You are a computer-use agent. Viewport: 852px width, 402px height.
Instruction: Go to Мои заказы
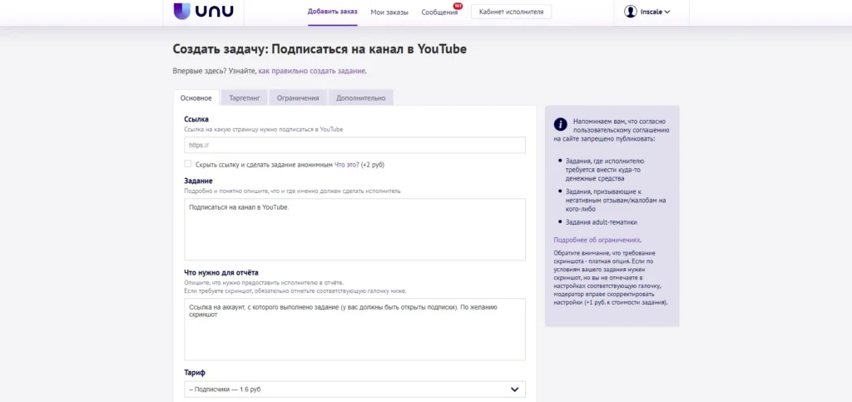click(389, 12)
